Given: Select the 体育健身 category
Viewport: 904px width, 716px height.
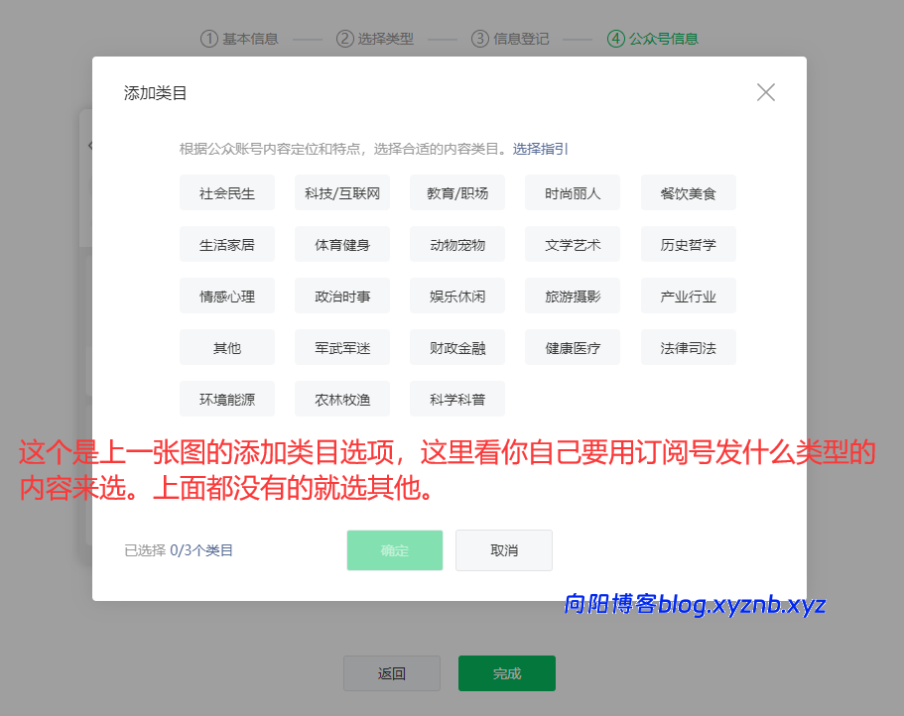Looking at the screenshot, I should click(341, 244).
